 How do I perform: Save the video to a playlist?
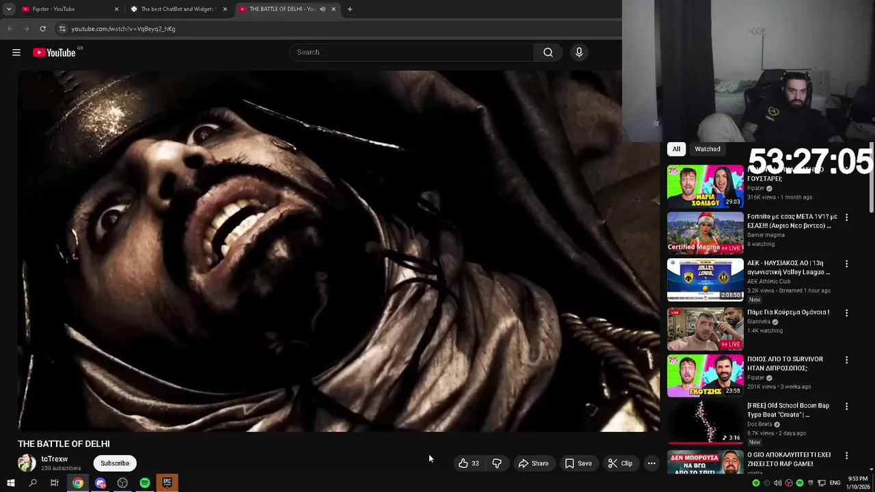pos(578,463)
